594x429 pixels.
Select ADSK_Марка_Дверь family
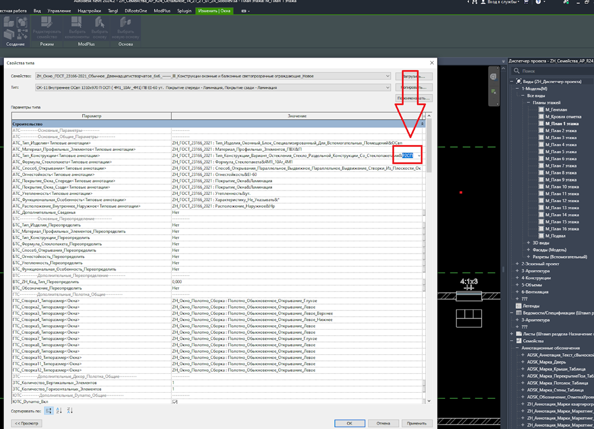click(x=546, y=362)
